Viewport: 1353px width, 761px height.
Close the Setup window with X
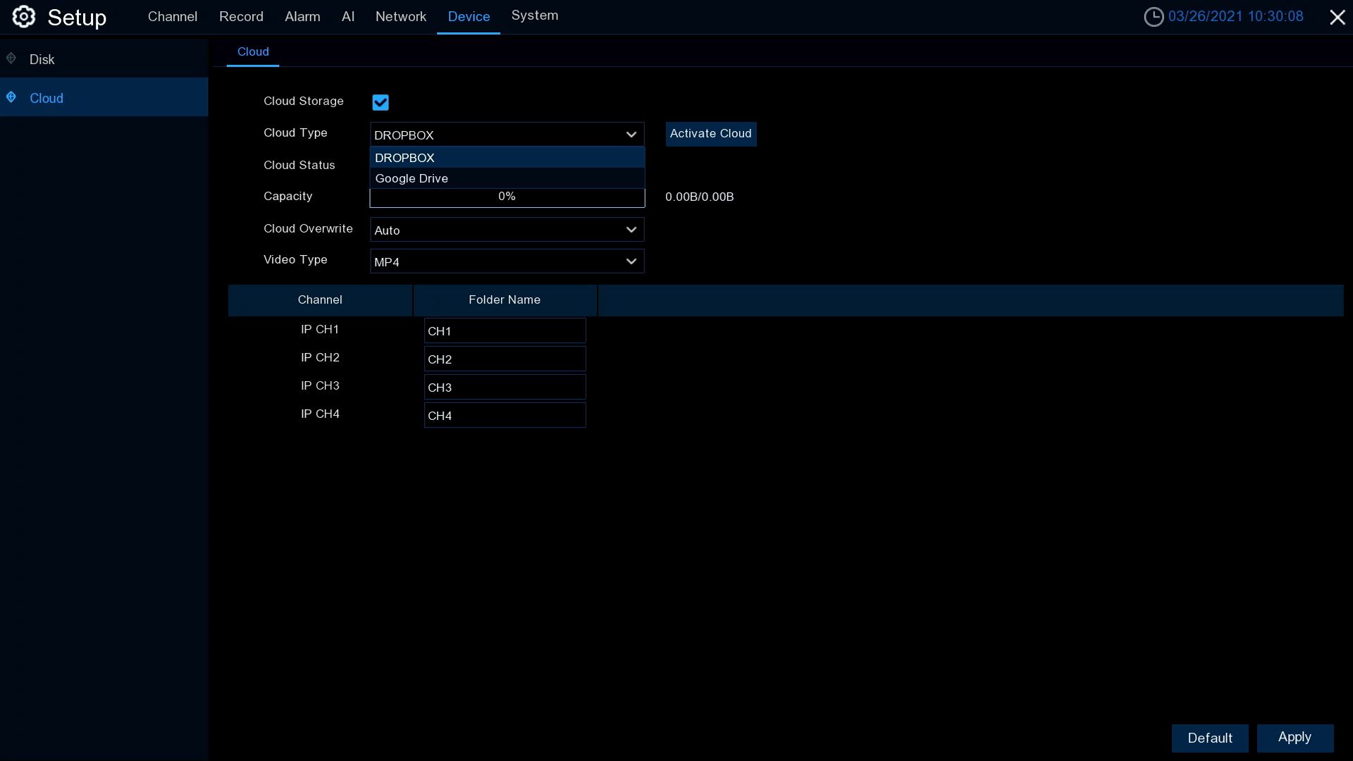tap(1337, 18)
